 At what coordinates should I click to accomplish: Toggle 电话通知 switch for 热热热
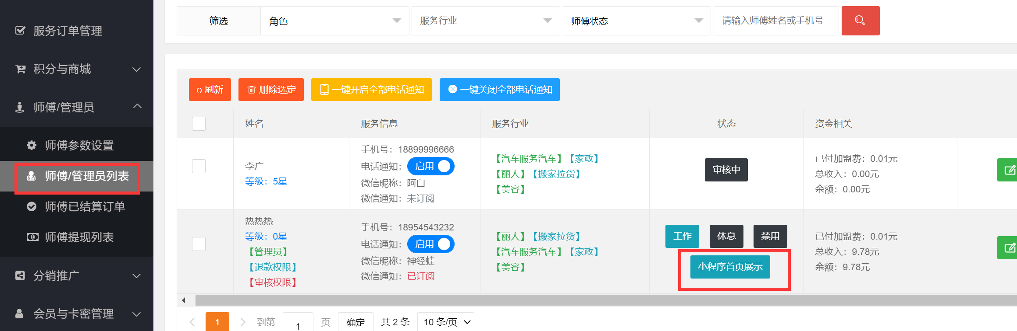pos(430,244)
